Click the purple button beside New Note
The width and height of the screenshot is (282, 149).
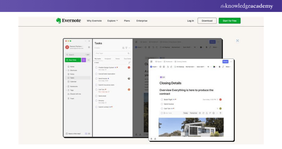[x=84, y=60]
